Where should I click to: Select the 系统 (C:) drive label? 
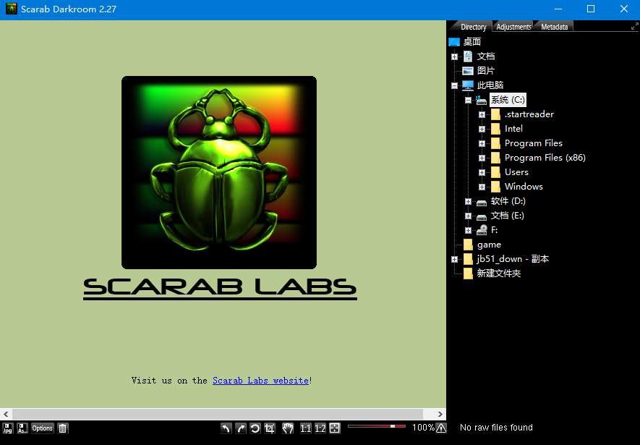[508, 100]
